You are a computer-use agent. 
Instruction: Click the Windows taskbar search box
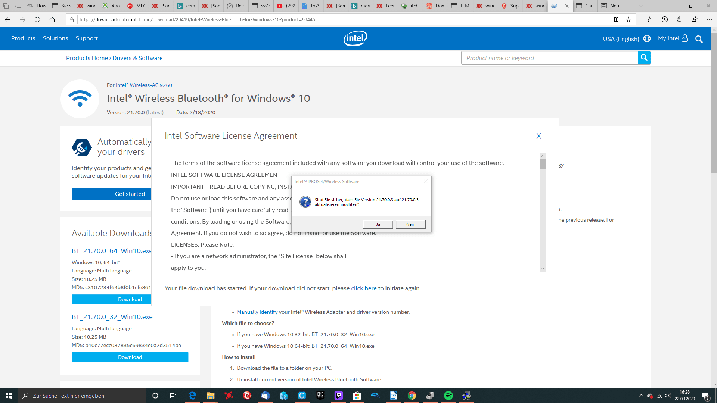coord(82,396)
